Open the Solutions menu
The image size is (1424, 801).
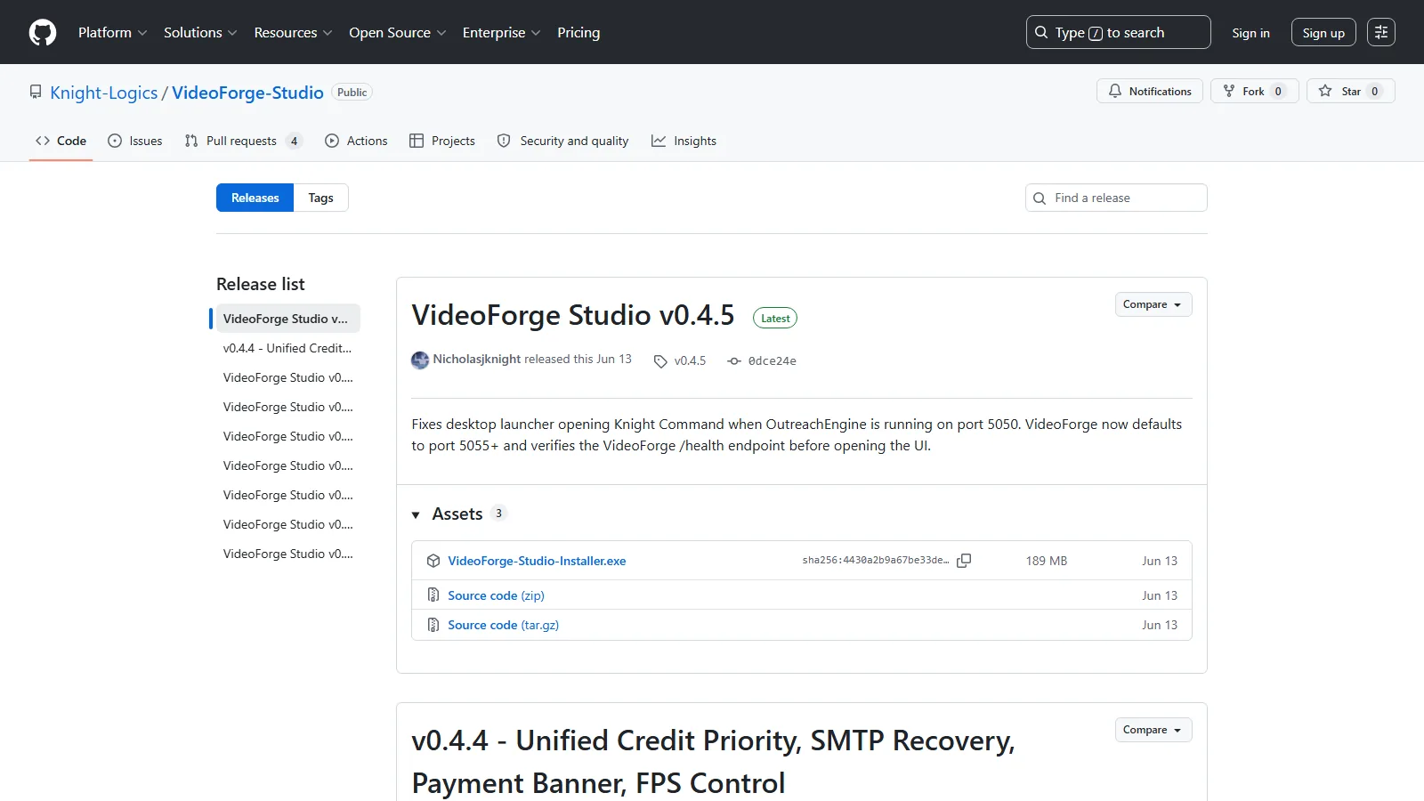[x=200, y=32]
